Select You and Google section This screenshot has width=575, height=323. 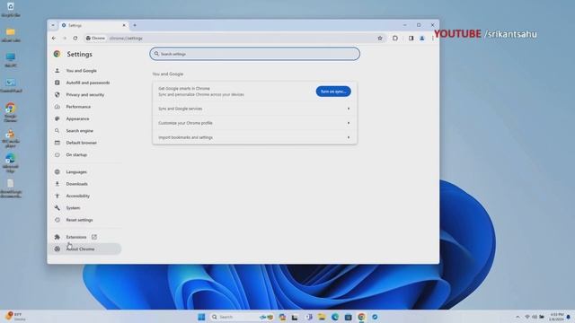pos(81,71)
